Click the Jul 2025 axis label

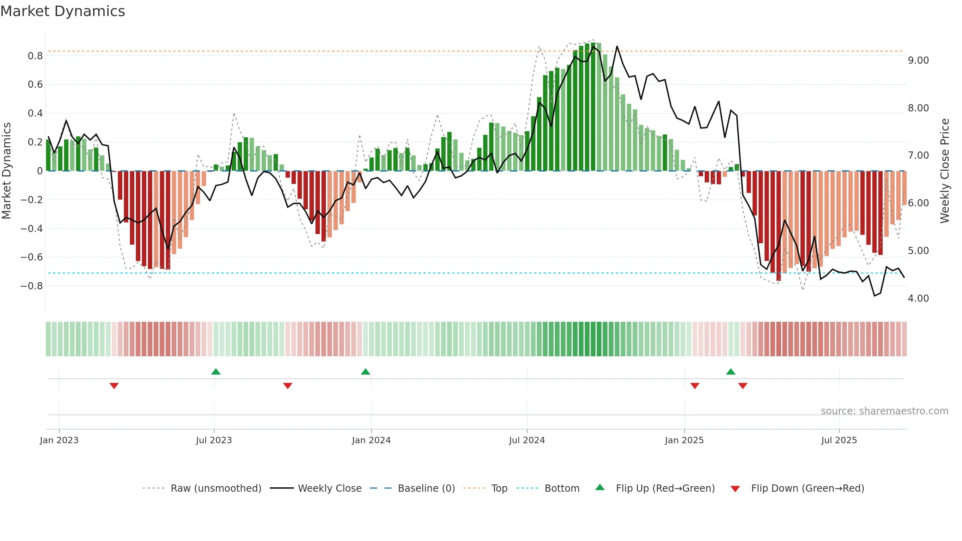(x=839, y=440)
